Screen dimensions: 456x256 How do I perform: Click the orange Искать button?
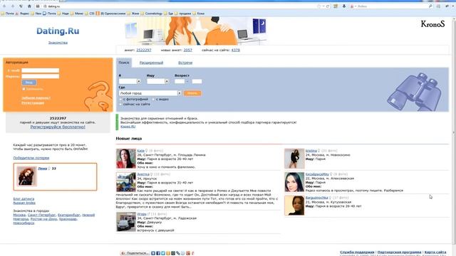click(x=192, y=93)
